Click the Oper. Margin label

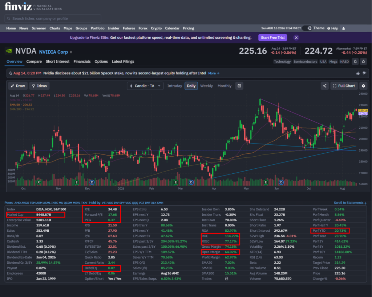[211, 252]
